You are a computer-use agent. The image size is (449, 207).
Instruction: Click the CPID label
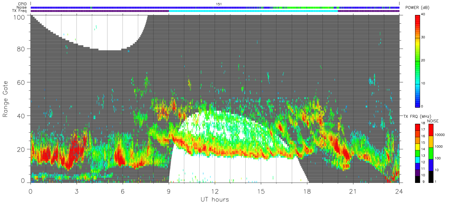pos(23,4)
